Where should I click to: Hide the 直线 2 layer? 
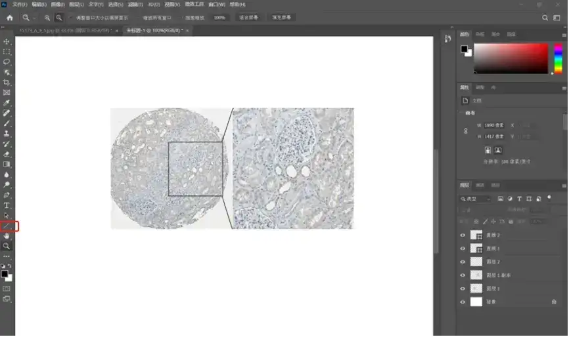463,235
